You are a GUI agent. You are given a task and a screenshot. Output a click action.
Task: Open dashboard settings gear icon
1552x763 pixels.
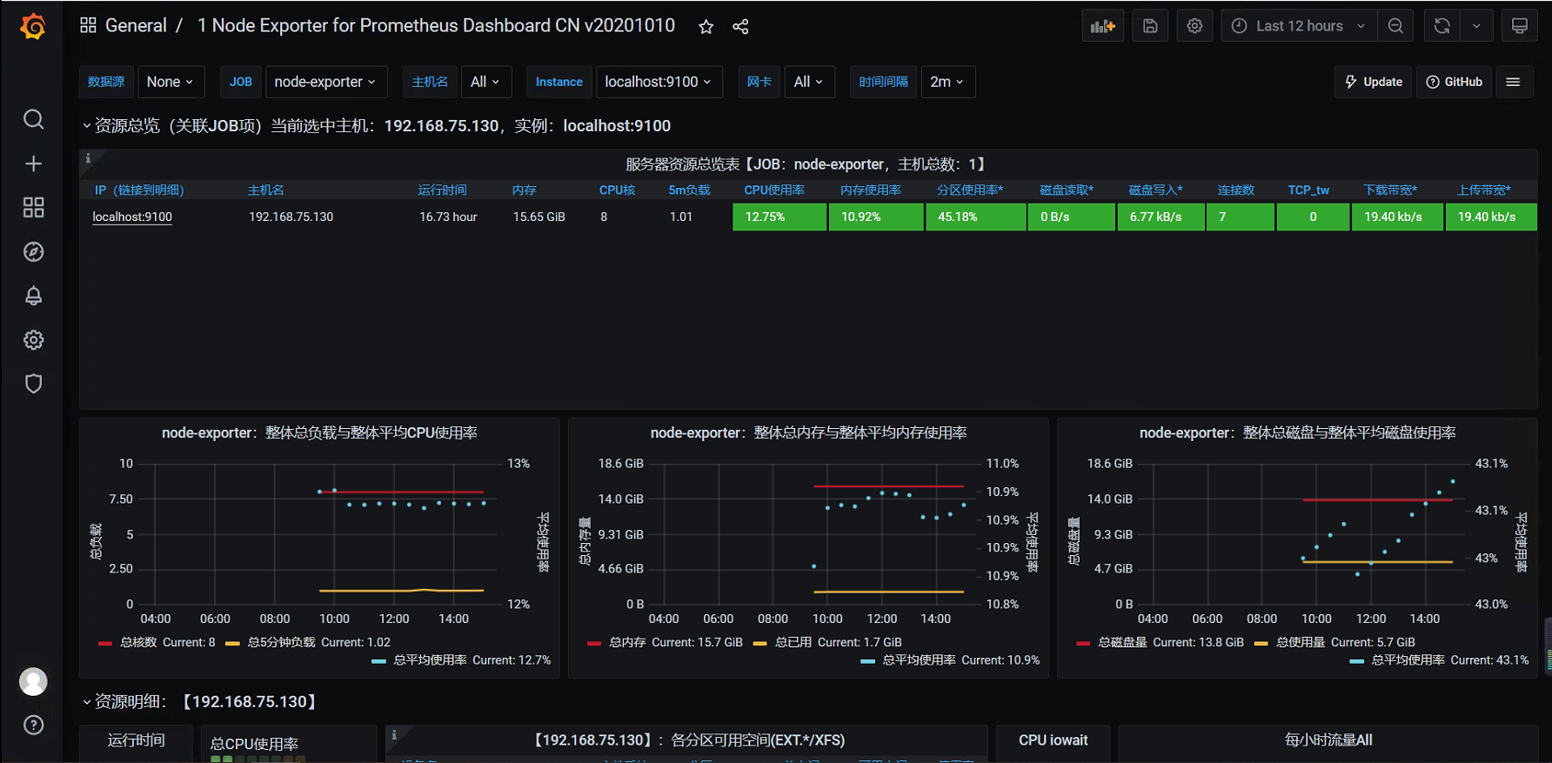1194,26
